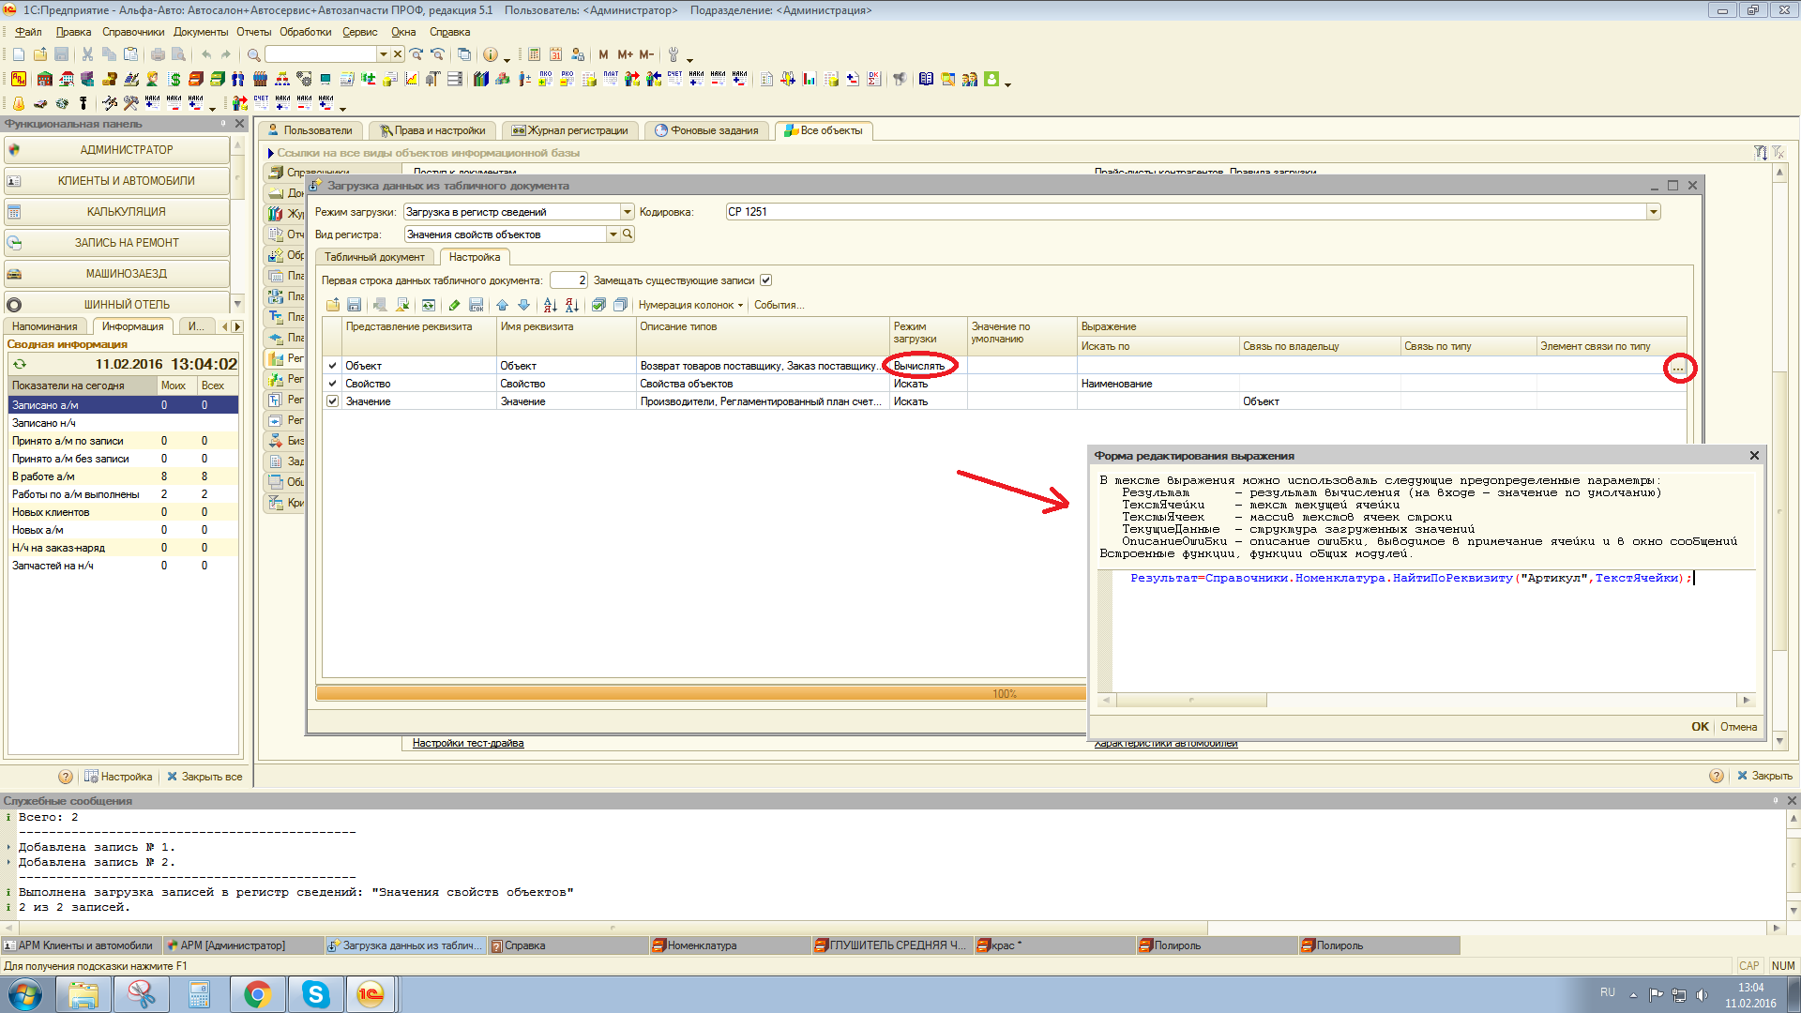Select the Записано а/м row in the indicators table
The image size is (1801, 1013).
coord(123,405)
